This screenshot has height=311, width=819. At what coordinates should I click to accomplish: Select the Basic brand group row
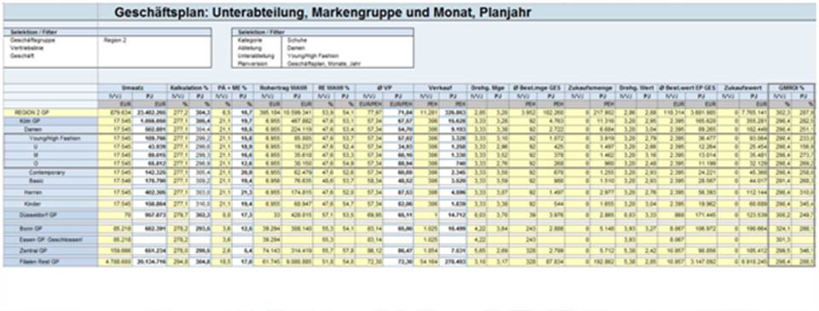coord(36,181)
